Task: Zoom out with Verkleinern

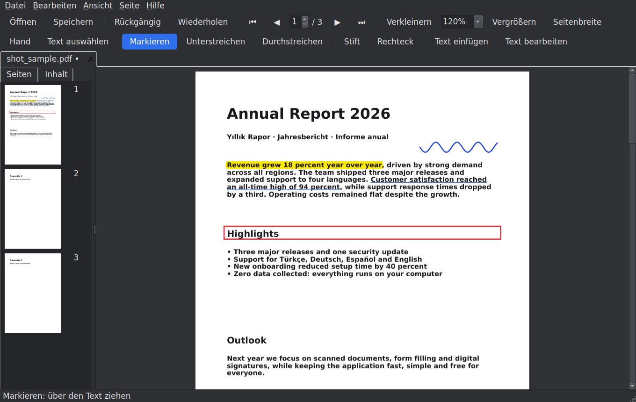Action: (409, 22)
